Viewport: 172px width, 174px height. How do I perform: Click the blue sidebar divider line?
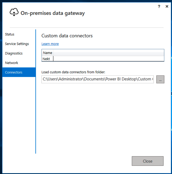pos(36,91)
